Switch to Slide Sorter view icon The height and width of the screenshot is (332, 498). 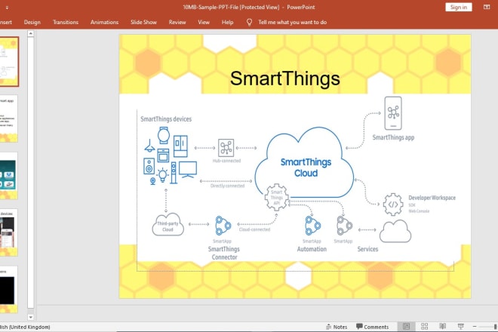424,326
